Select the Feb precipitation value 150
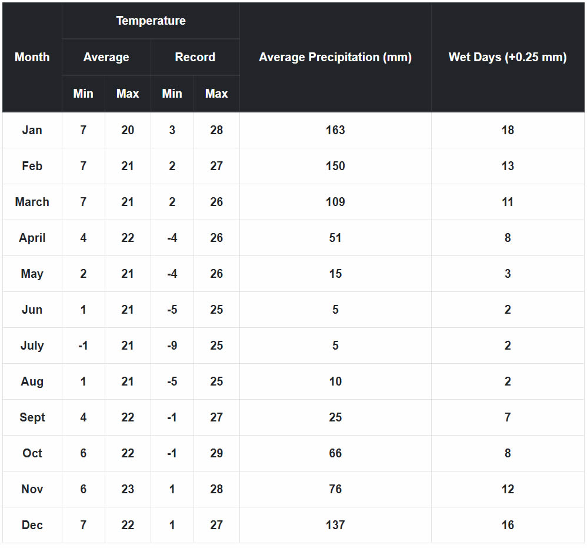The image size is (587, 548). tap(335, 166)
